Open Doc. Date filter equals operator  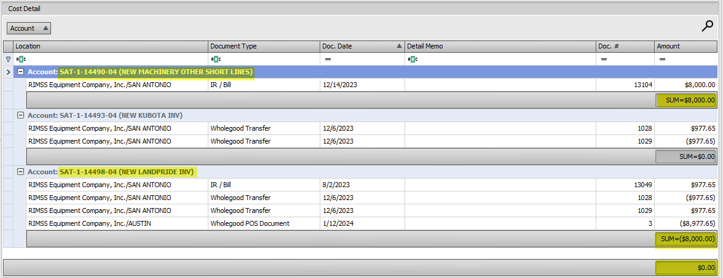(x=328, y=59)
